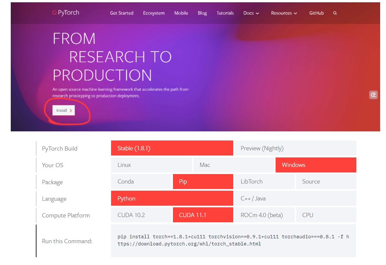Open the search magnifier icon
Screen dimensions: 386x265
coord(335,13)
